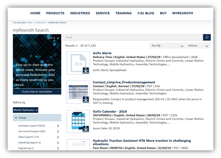221x158 pixels.
Task: Download the GoTo Alerts XLS file icon
Action: coord(86,70)
